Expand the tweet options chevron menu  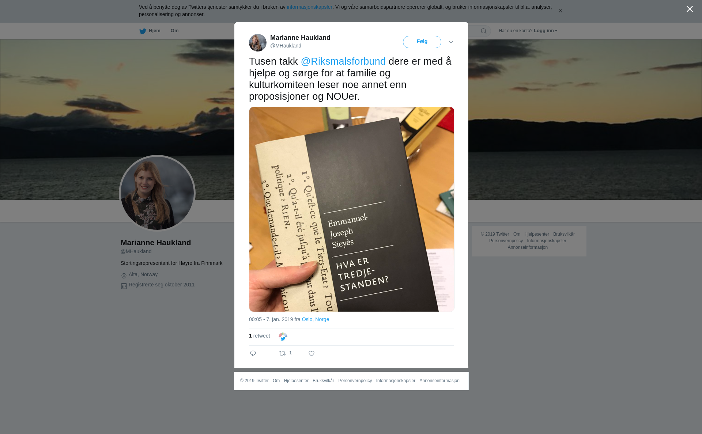pyautogui.click(x=451, y=42)
